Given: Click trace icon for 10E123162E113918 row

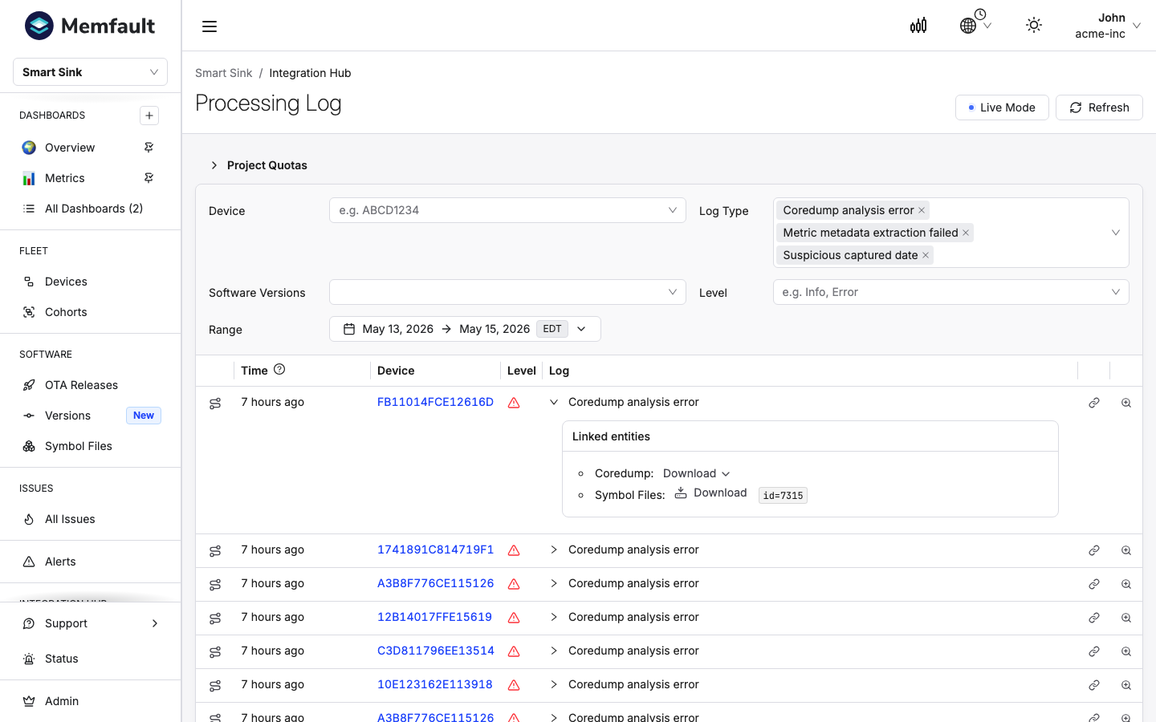Looking at the screenshot, I should pyautogui.click(x=215, y=685).
